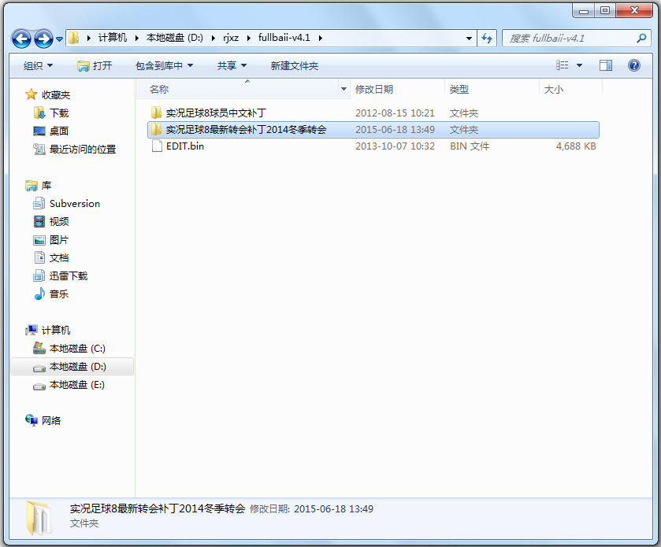Open the Subversion library
Viewport: 661px width, 547px height.
click(x=75, y=203)
